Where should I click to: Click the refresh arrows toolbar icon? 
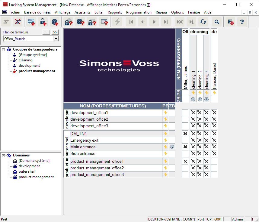tap(203, 22)
